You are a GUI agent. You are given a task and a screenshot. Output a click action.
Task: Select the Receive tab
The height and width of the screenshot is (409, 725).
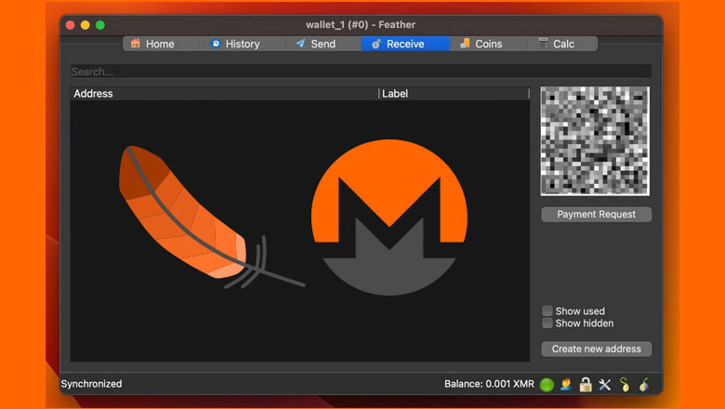405,44
